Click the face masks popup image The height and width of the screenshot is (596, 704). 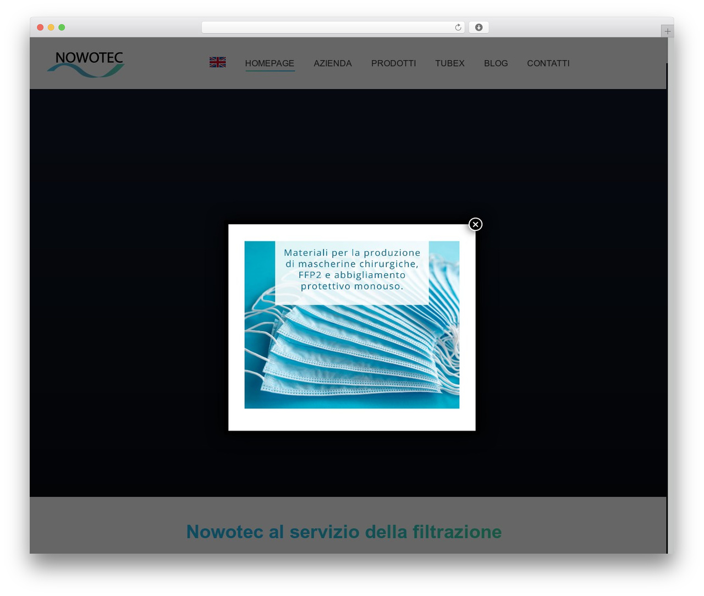pos(352,325)
